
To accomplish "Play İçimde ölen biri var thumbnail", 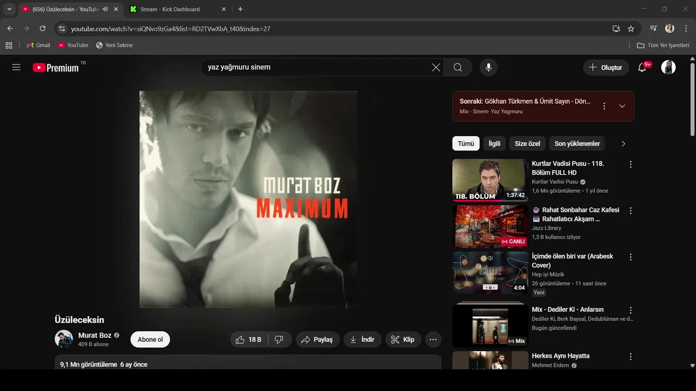I will click(x=490, y=273).
